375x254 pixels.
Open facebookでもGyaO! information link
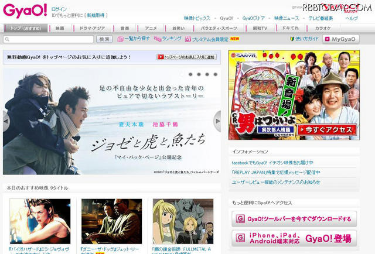point(272,163)
